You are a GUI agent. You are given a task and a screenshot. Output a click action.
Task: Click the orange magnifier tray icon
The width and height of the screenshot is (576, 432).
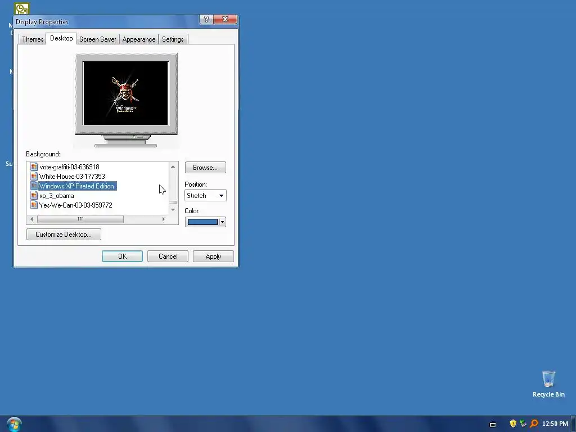(534, 424)
